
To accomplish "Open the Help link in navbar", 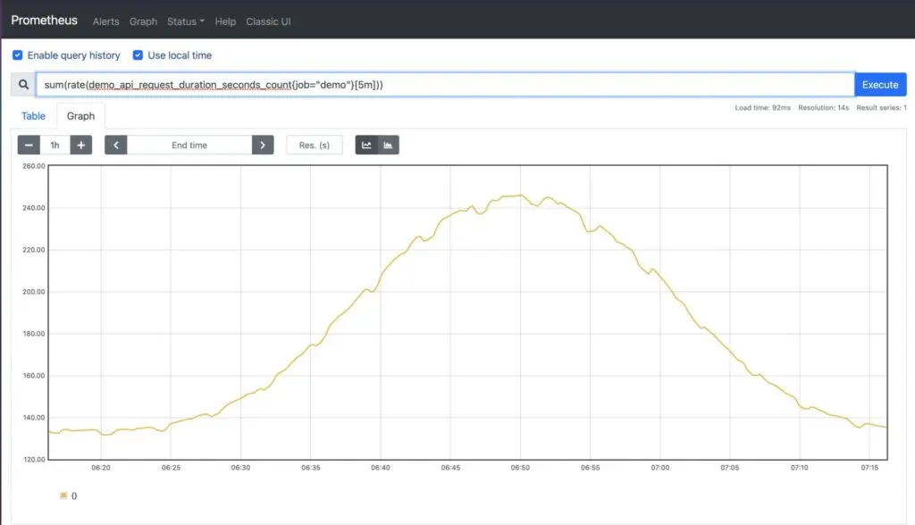I will (225, 21).
